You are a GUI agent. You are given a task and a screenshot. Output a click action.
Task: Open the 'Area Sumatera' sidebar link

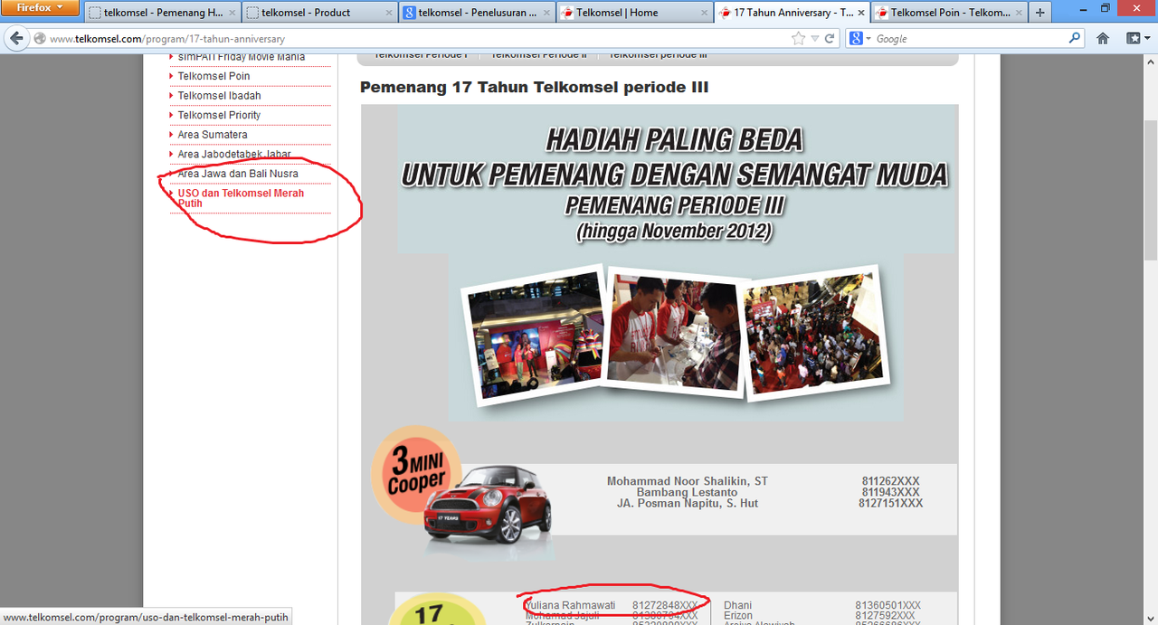point(213,135)
